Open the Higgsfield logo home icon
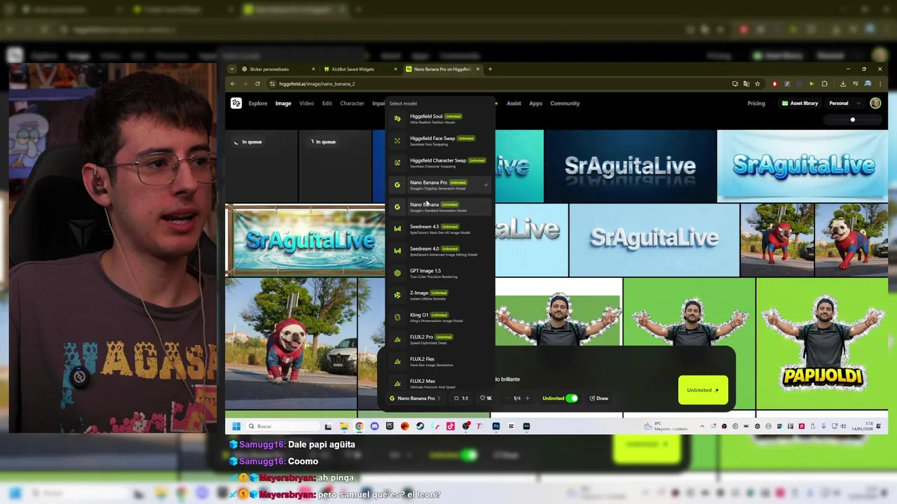Image resolution: width=897 pixels, height=504 pixels. pyautogui.click(x=236, y=103)
